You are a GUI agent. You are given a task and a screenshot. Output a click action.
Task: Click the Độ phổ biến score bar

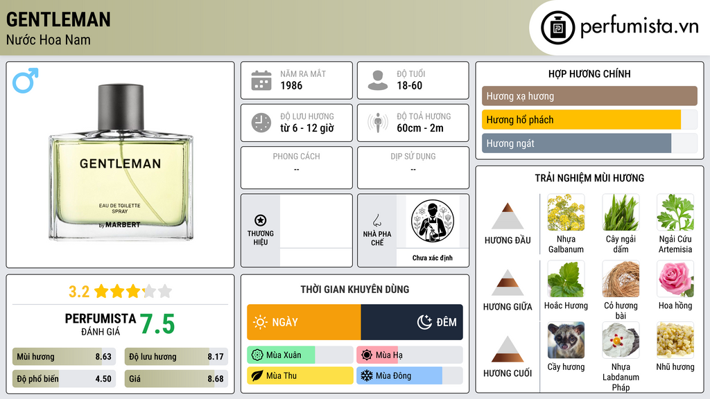point(64,379)
